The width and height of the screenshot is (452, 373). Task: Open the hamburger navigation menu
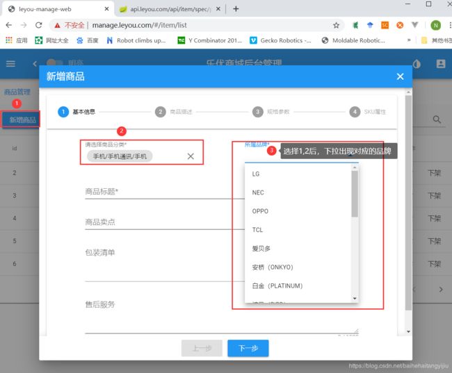coord(10,64)
